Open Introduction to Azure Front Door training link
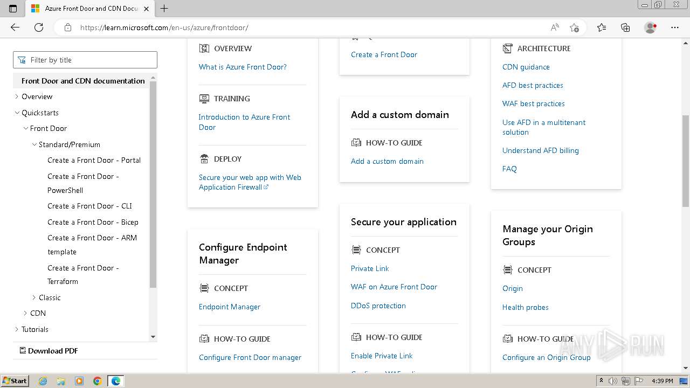This screenshot has height=388, width=690. pos(244,122)
